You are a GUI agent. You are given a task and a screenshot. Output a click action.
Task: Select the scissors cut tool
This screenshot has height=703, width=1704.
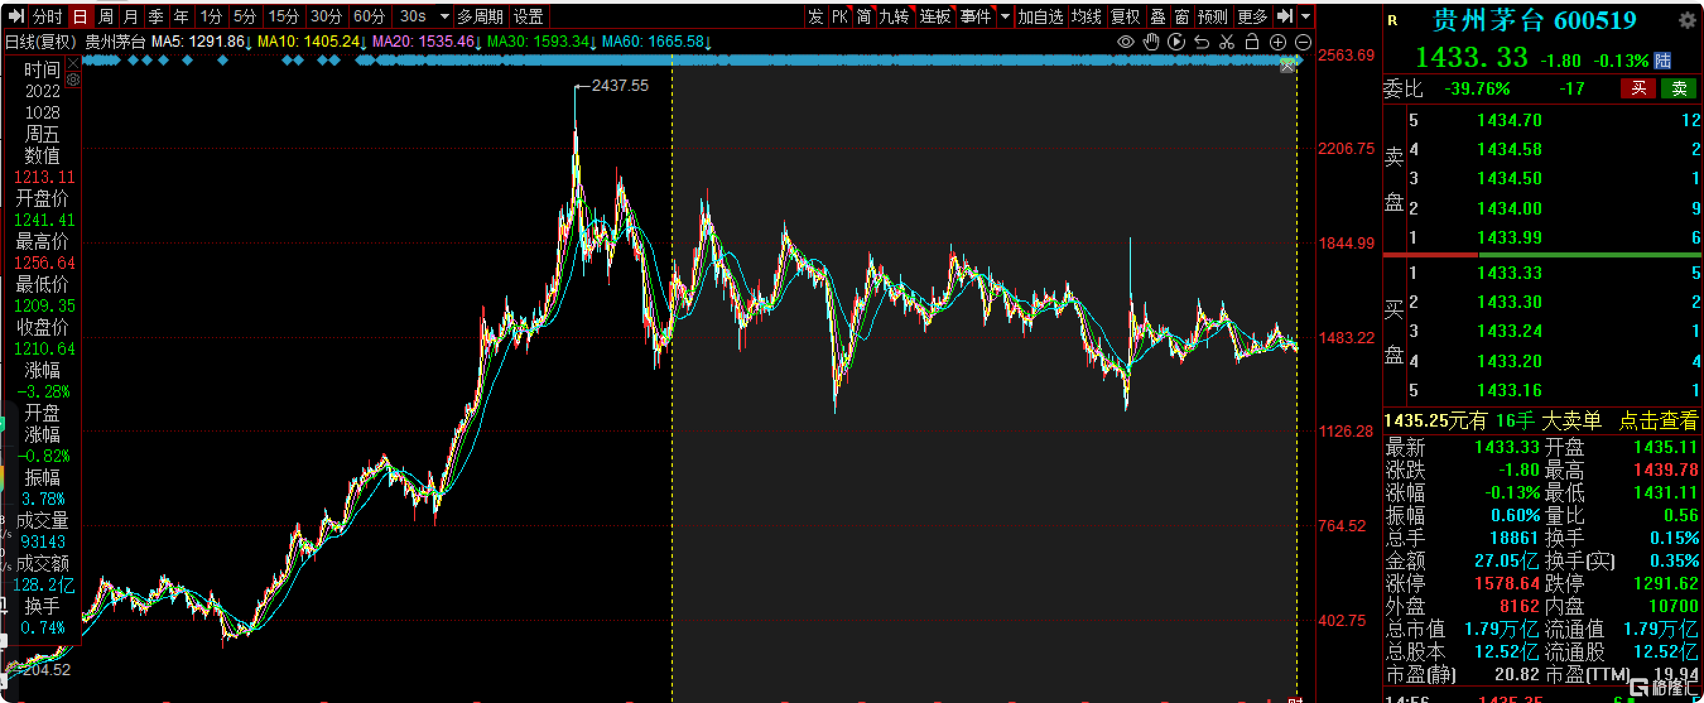[x=1226, y=42]
